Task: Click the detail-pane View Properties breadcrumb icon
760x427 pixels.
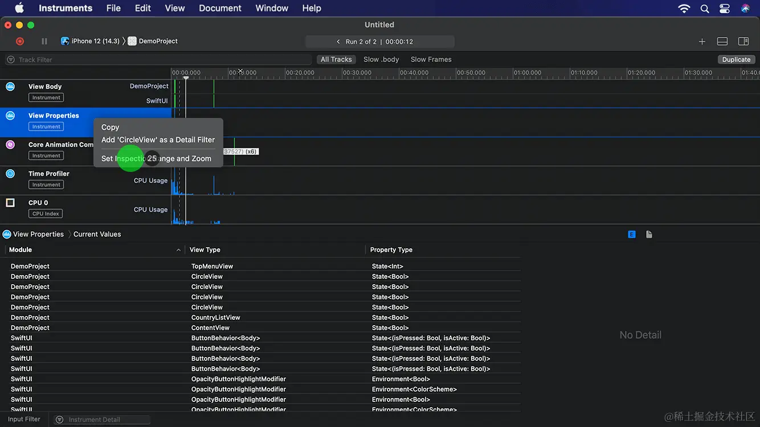Action: pyautogui.click(x=7, y=234)
